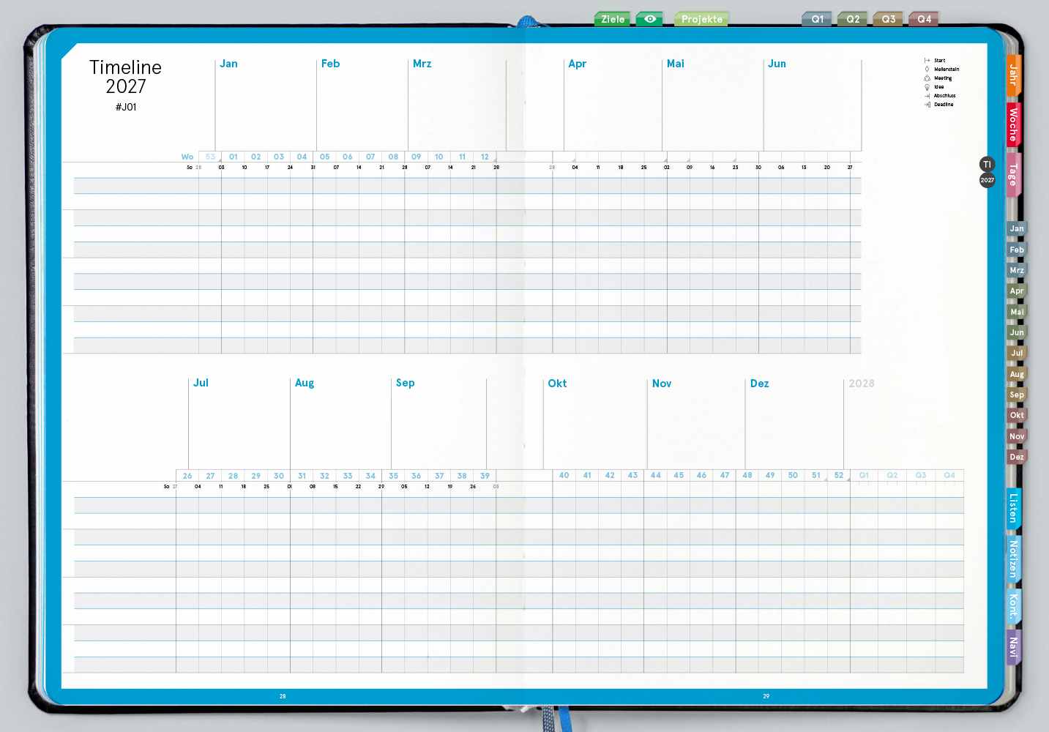Screen dimensions: 1049x732
Task: Click the Jul month heading in the timeline
Action: (x=201, y=383)
